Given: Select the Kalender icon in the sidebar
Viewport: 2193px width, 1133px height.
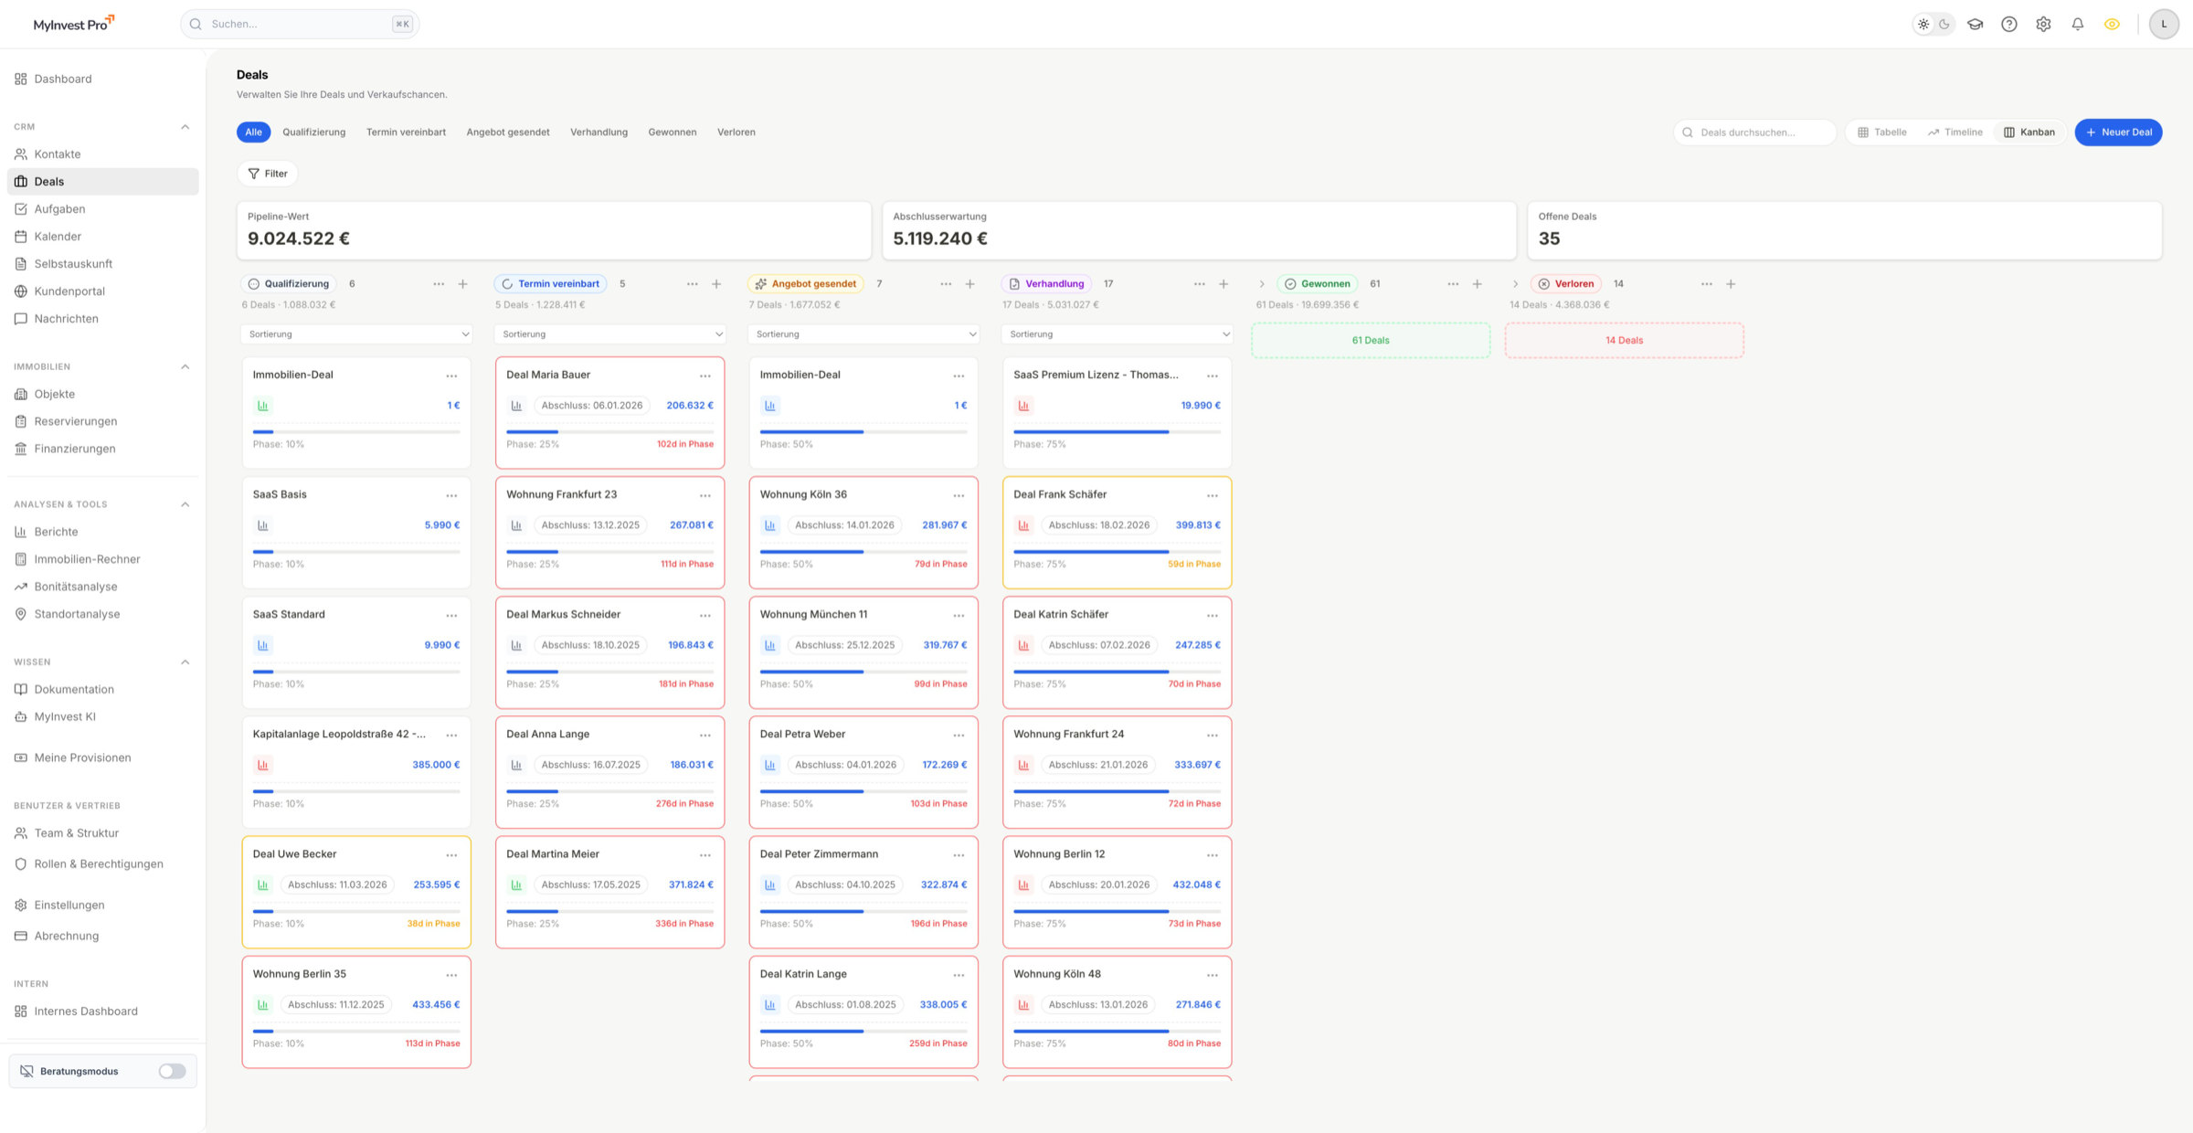Looking at the screenshot, I should (58, 236).
